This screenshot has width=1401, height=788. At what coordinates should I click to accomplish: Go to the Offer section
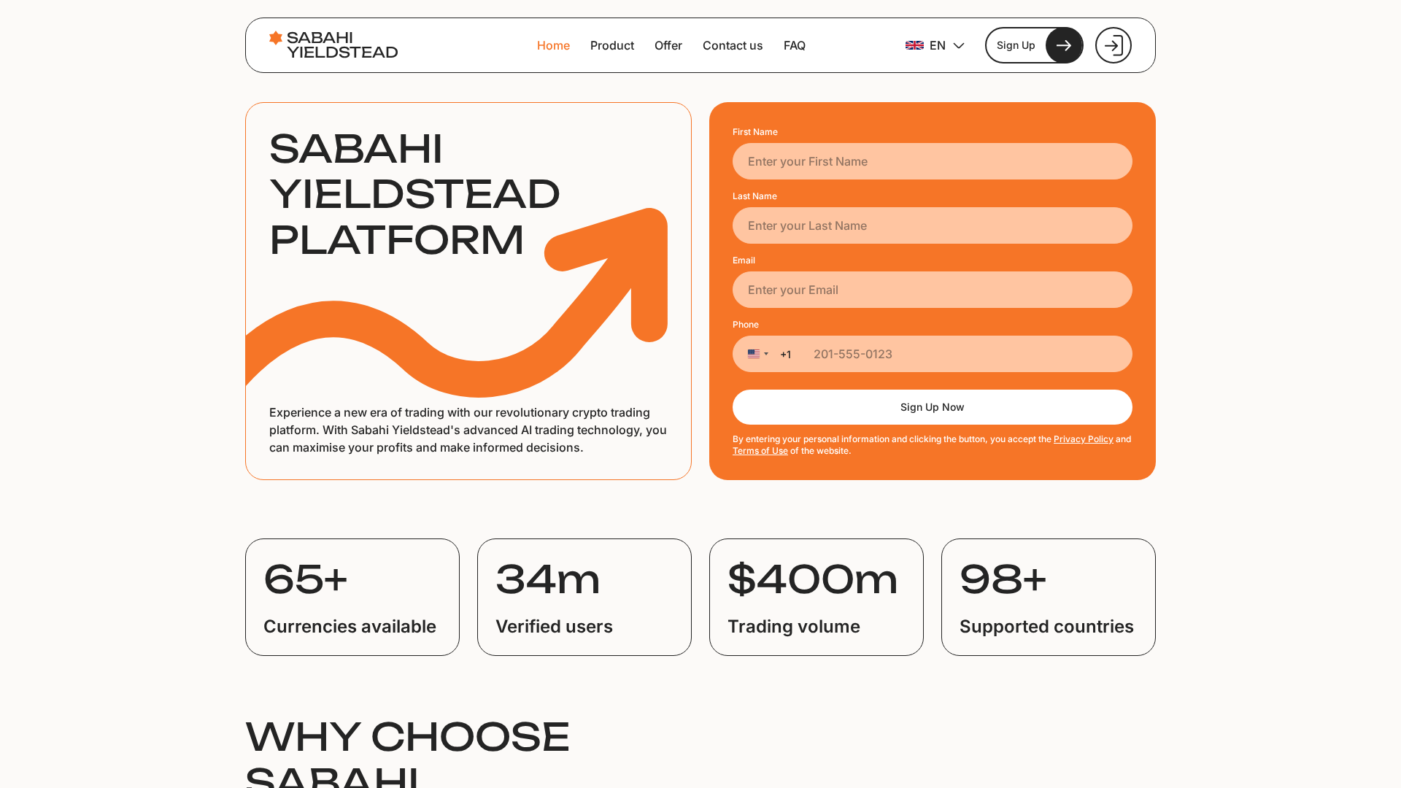click(668, 45)
